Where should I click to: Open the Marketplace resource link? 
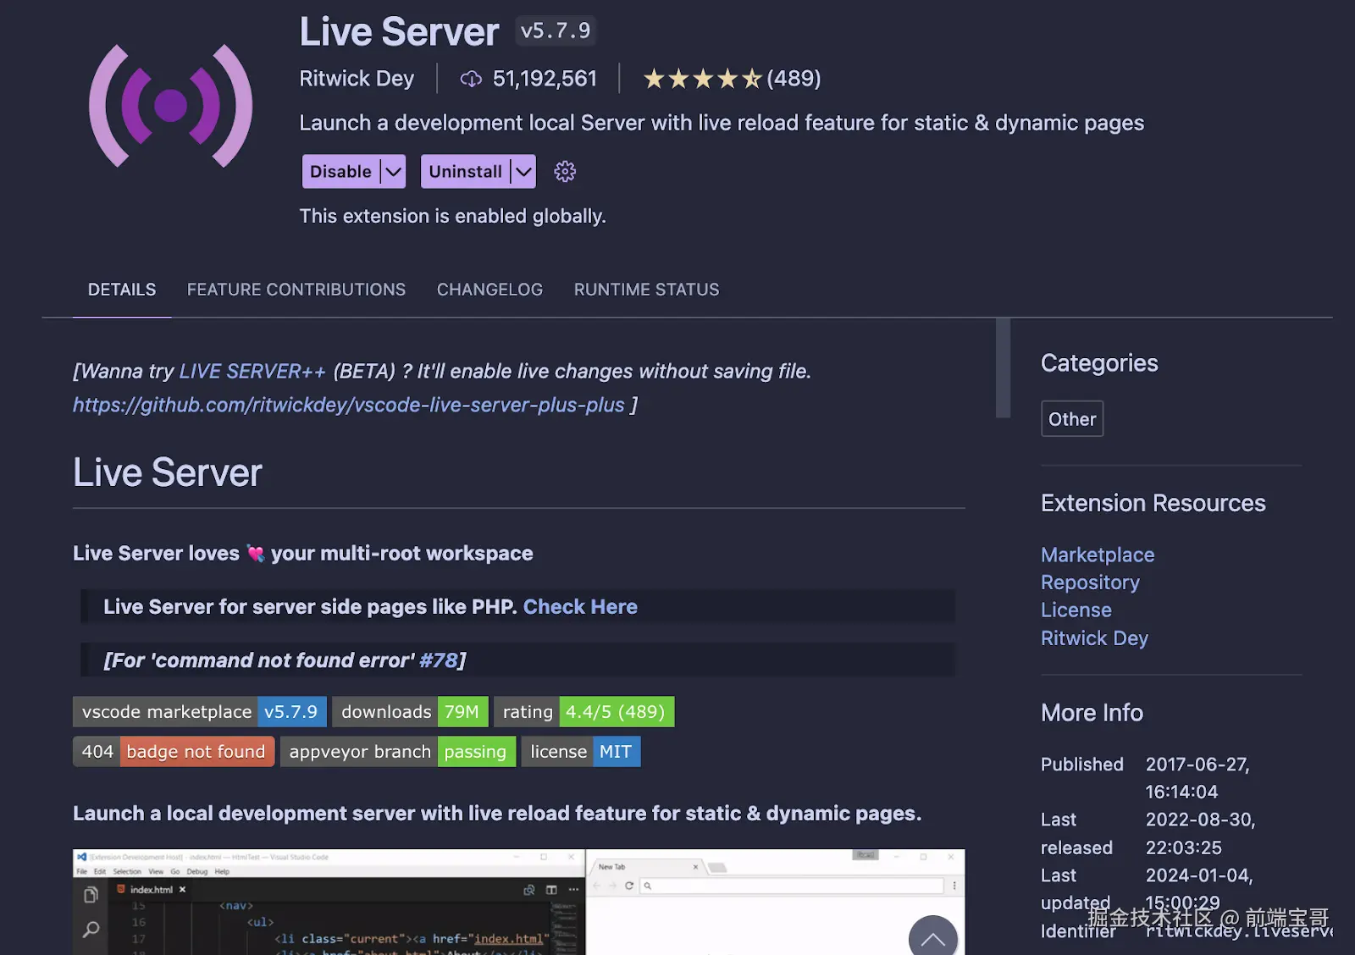click(x=1098, y=555)
